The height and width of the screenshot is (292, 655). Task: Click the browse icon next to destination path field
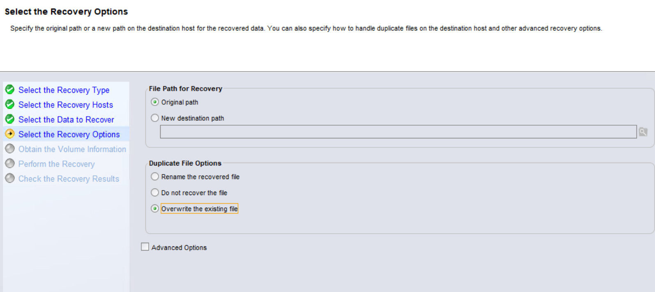(643, 132)
